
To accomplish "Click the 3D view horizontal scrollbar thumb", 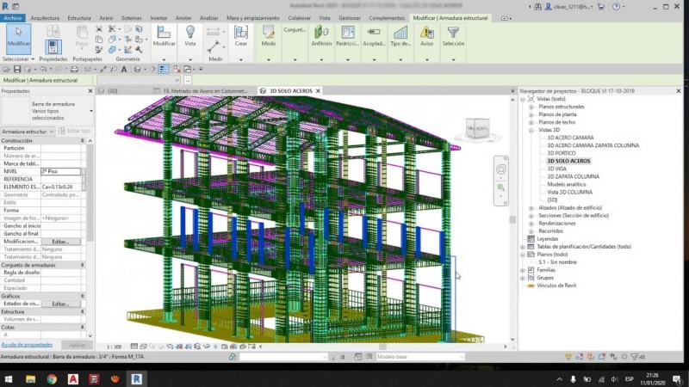I will (382, 347).
